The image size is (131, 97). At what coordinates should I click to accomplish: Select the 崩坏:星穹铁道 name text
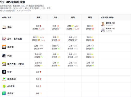14,39
